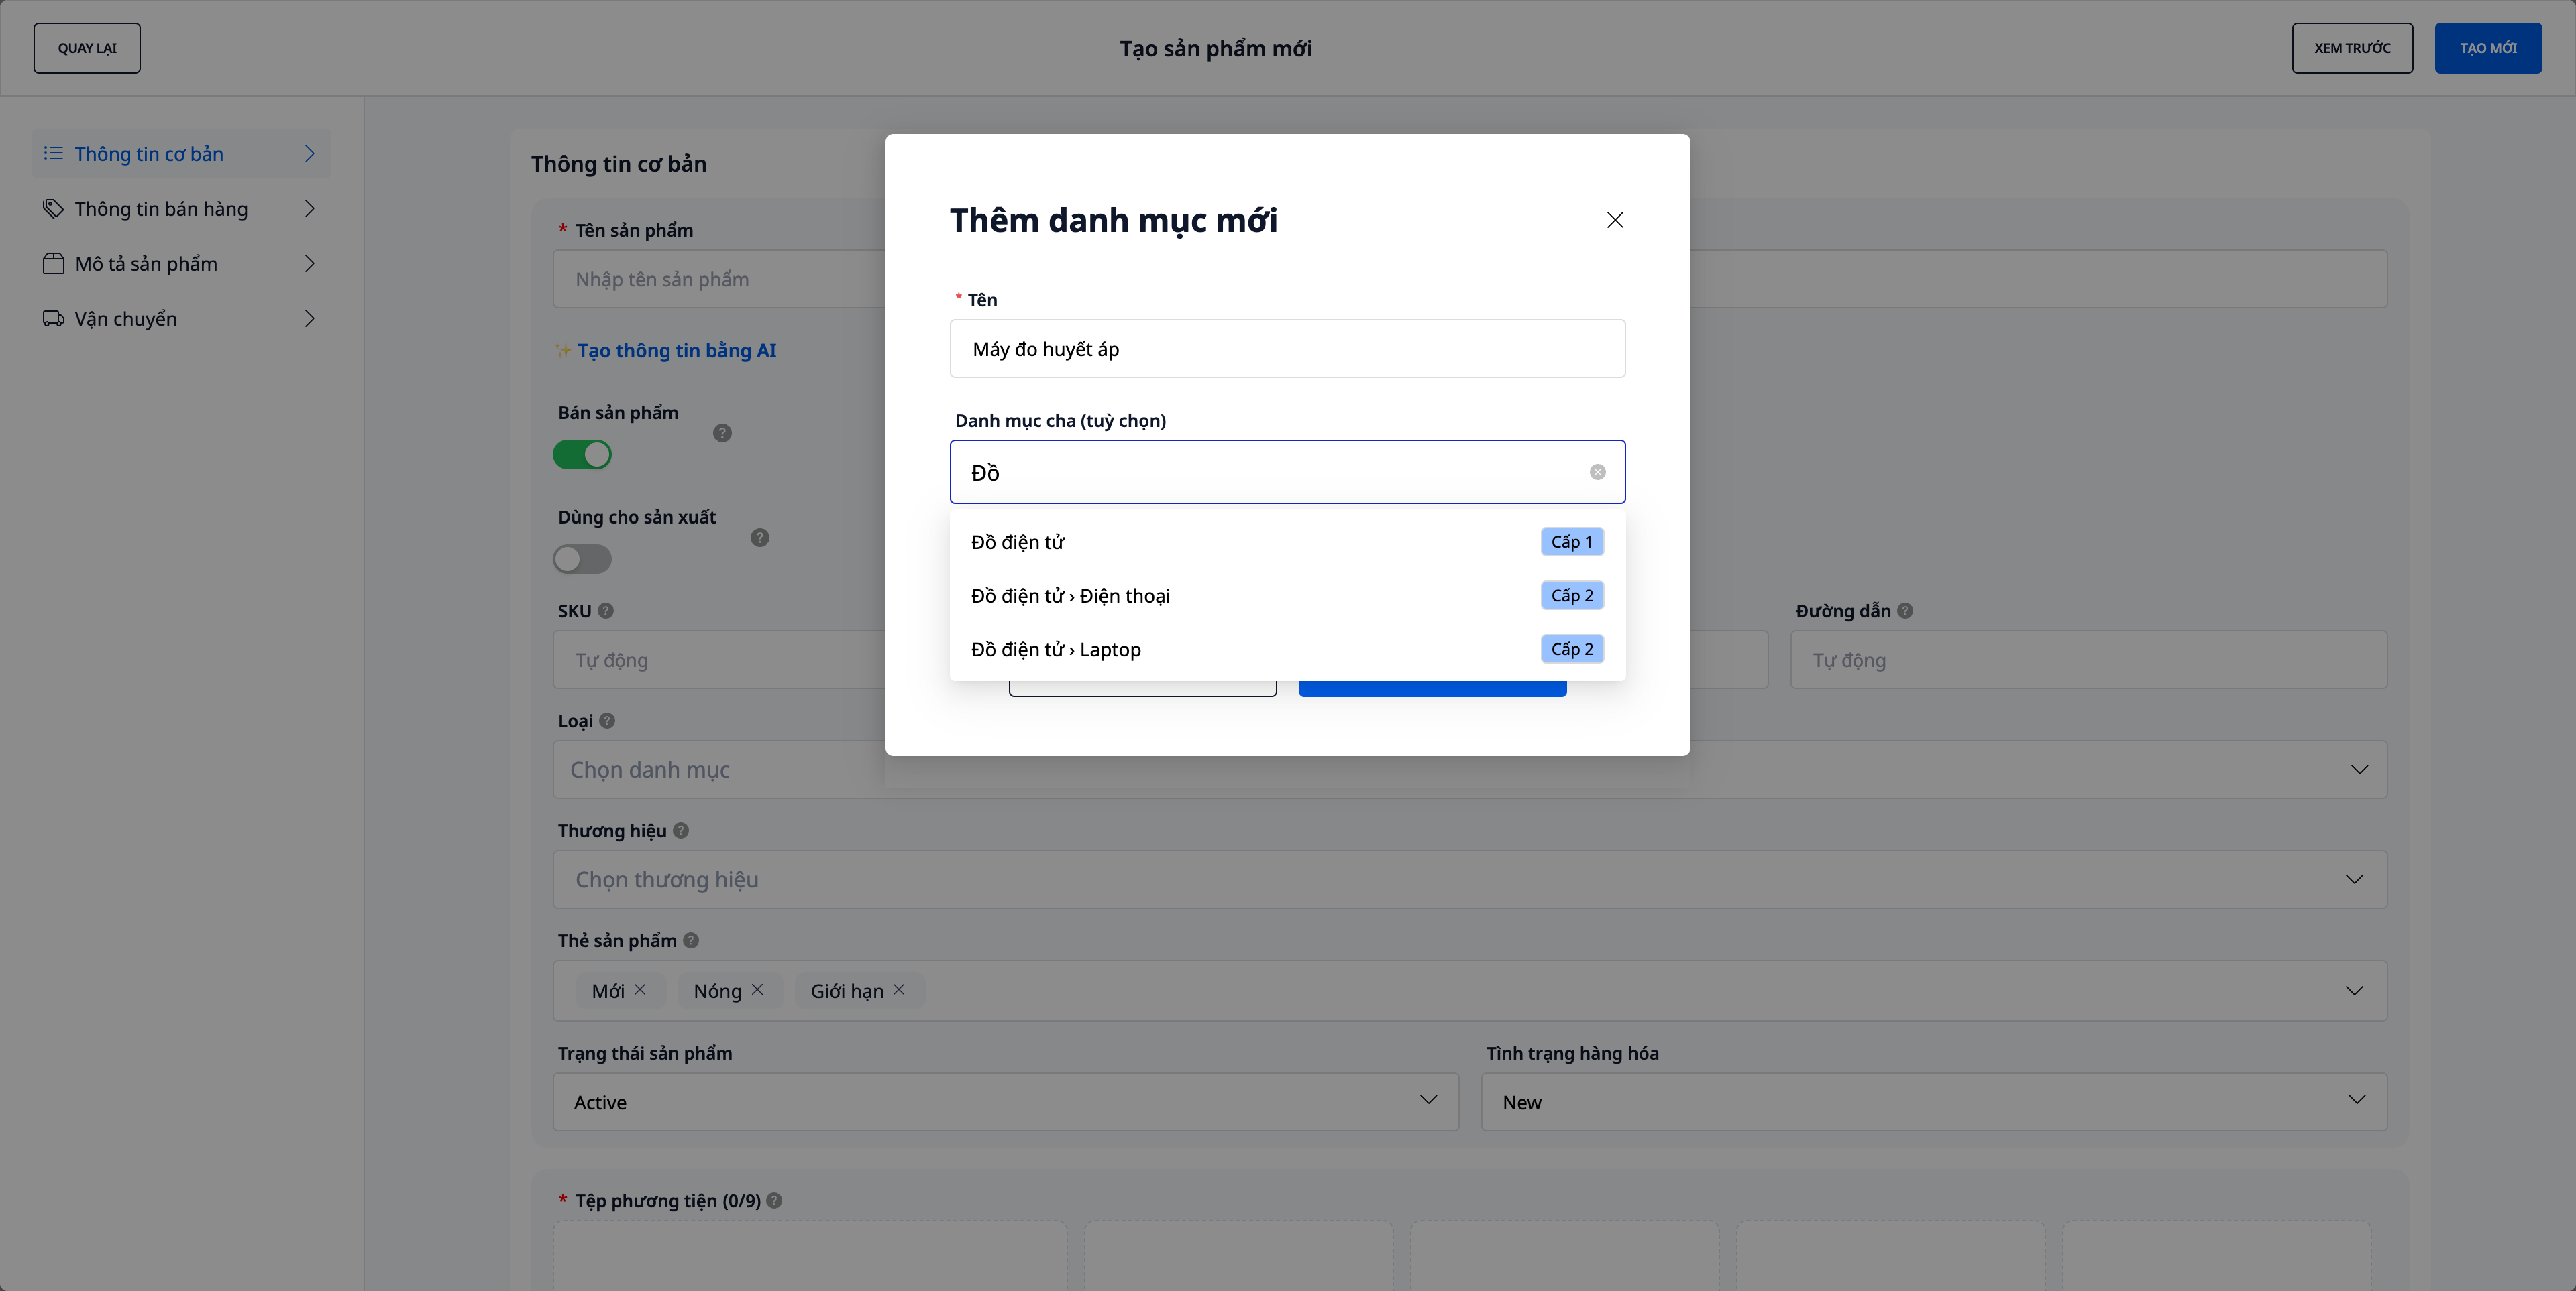Expand Vận chuyển chevron
Image resolution: width=2576 pixels, height=1291 pixels.
pyautogui.click(x=310, y=318)
